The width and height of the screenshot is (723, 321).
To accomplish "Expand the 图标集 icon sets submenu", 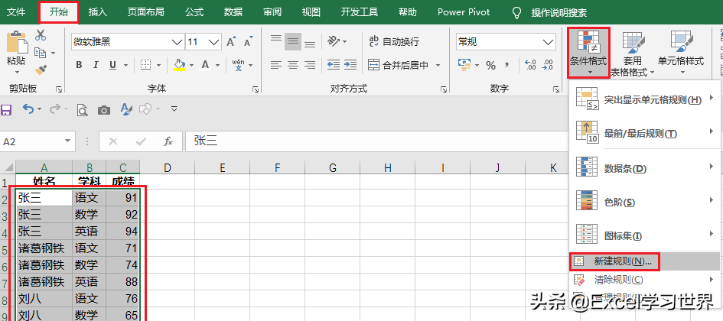I will (x=645, y=236).
